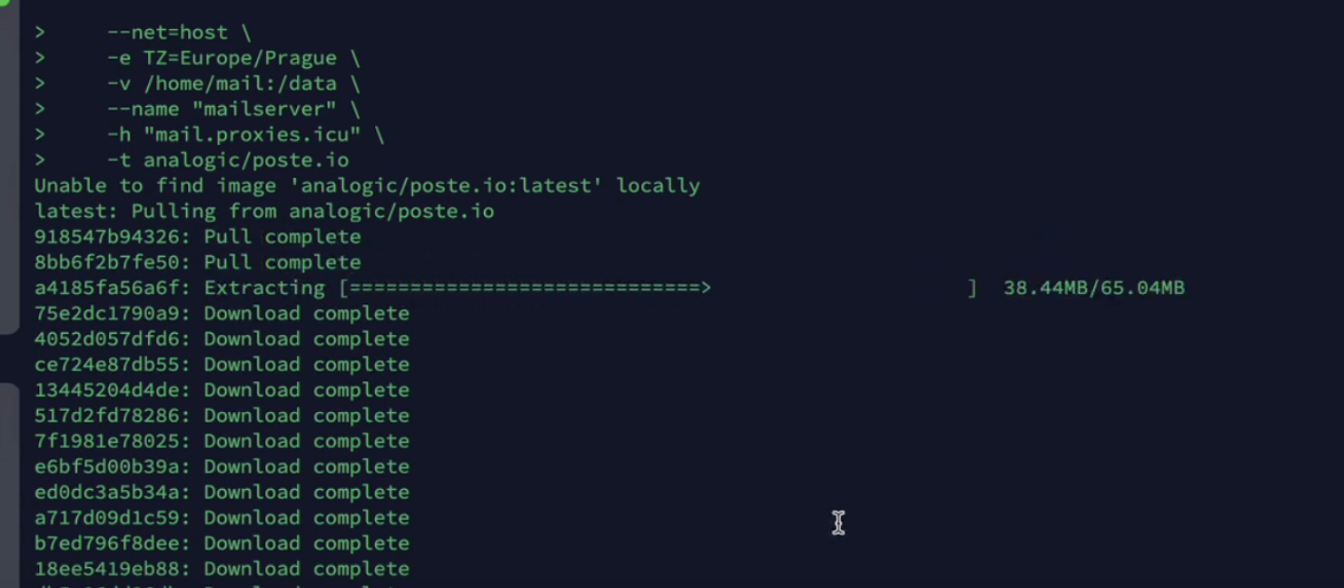Click the 38.44MB/65.04MB progress size text
This screenshot has width=1344, height=588.
(1093, 288)
